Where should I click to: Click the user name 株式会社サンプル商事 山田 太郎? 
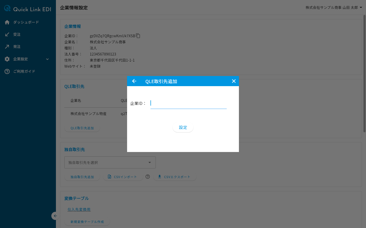[x=332, y=8]
